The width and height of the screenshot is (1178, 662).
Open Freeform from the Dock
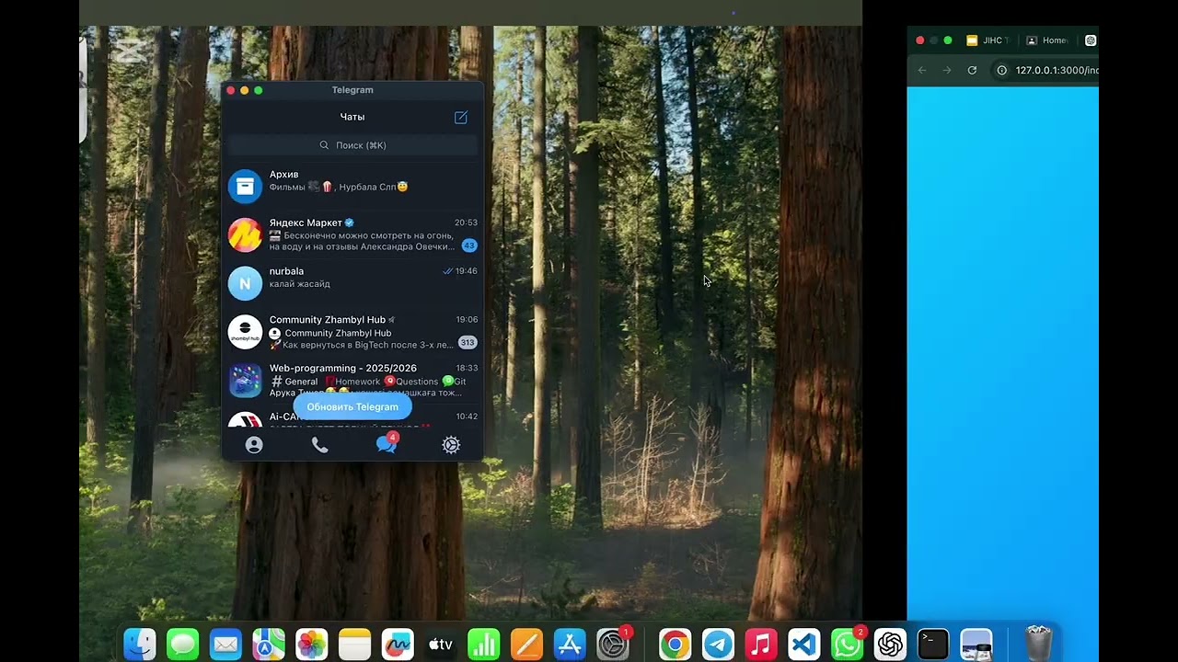398,645
